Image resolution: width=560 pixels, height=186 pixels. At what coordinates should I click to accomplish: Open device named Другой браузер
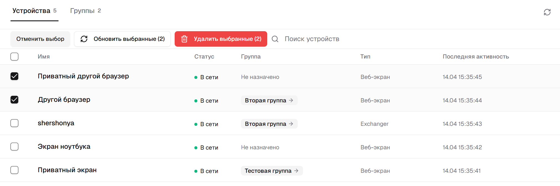64,100
